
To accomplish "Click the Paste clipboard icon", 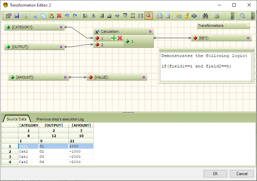I will [51, 16].
